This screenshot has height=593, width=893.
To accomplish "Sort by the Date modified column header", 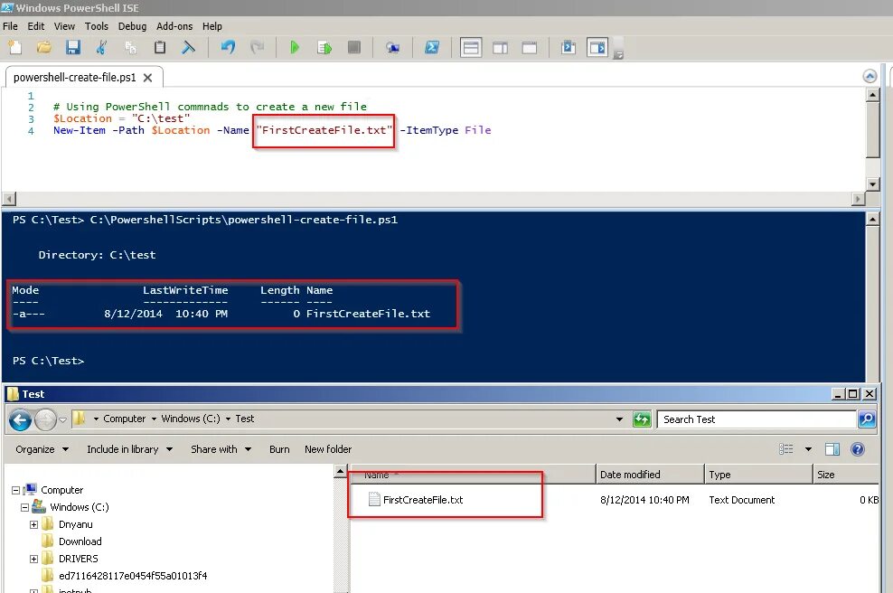I will pos(650,475).
